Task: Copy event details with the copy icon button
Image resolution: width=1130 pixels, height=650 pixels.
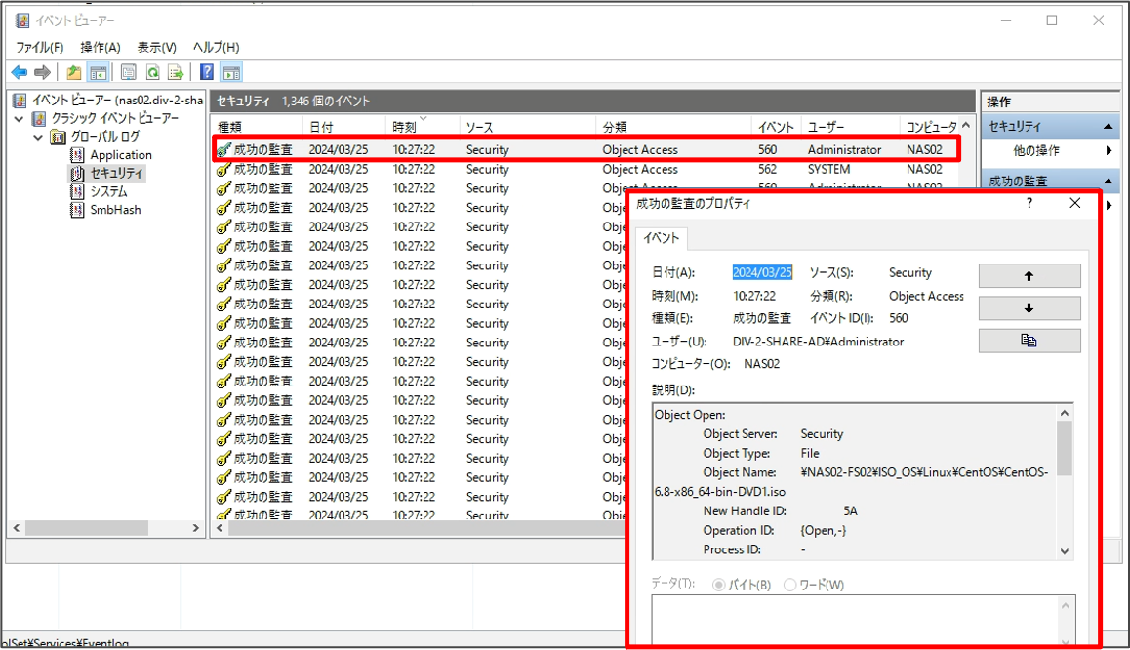Action: pos(1029,341)
